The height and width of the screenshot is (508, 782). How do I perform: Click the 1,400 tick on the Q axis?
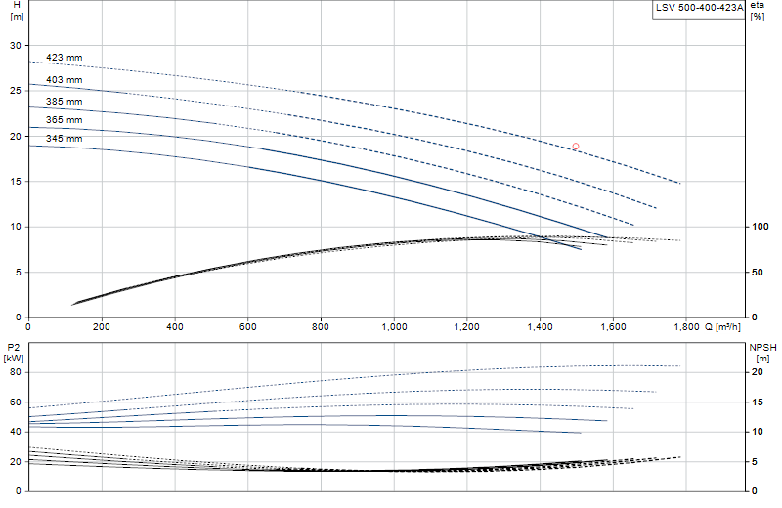(541, 327)
